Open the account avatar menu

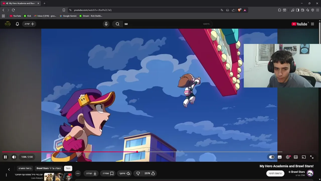(8, 24)
